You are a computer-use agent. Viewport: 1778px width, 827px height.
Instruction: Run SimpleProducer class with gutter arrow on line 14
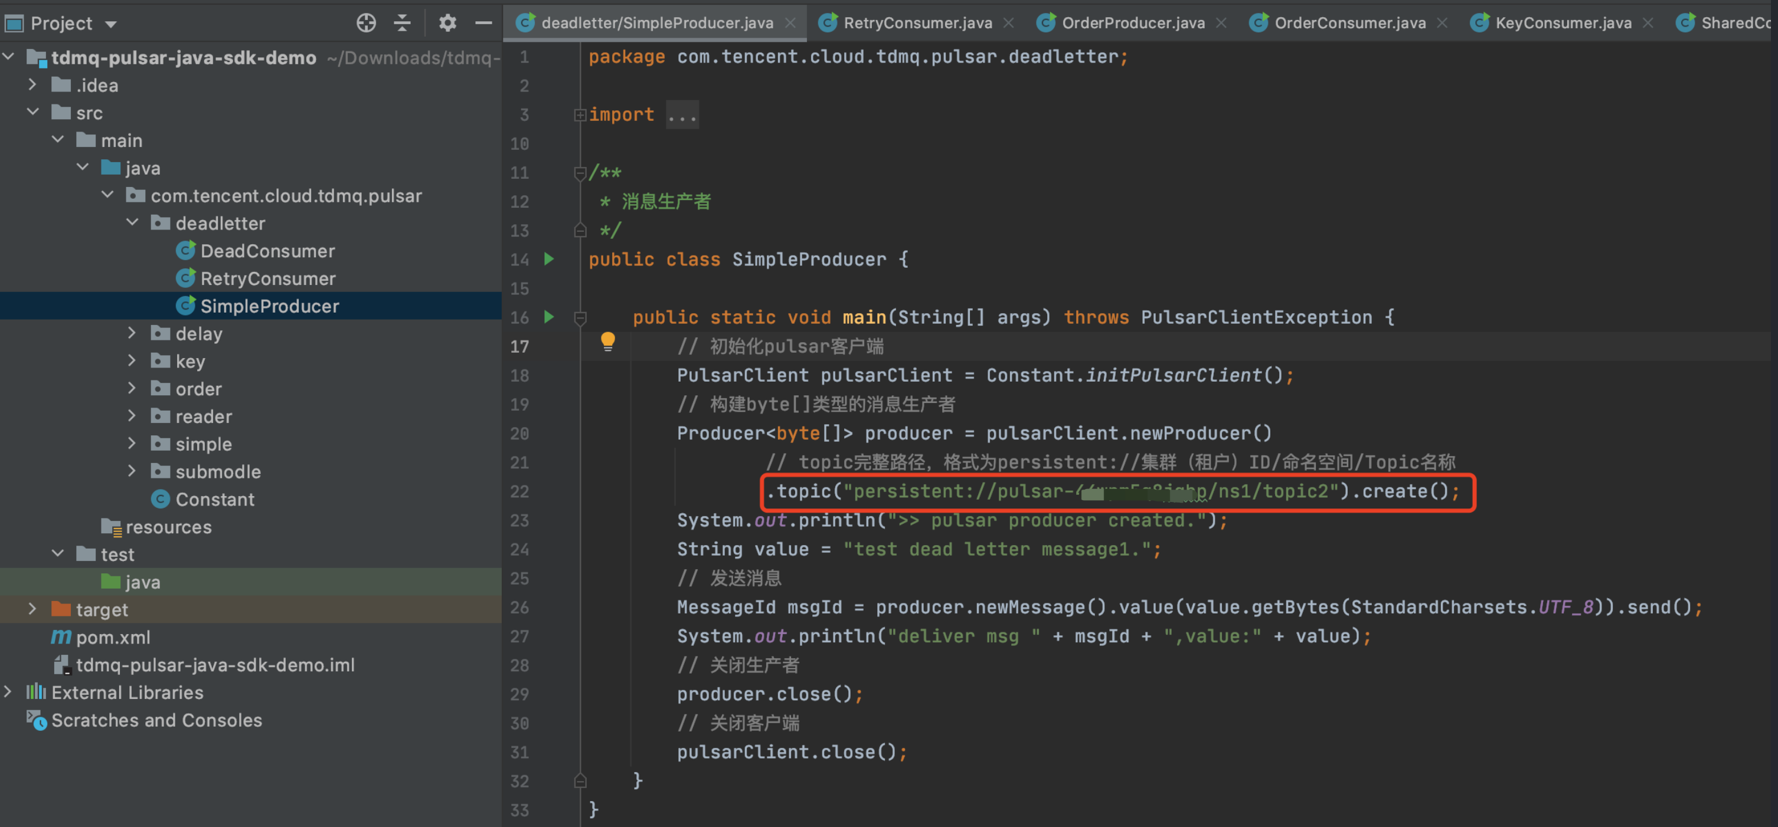pos(550,260)
